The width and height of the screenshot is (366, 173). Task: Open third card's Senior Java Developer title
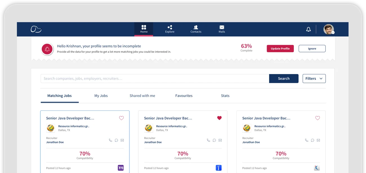[x=266, y=118]
